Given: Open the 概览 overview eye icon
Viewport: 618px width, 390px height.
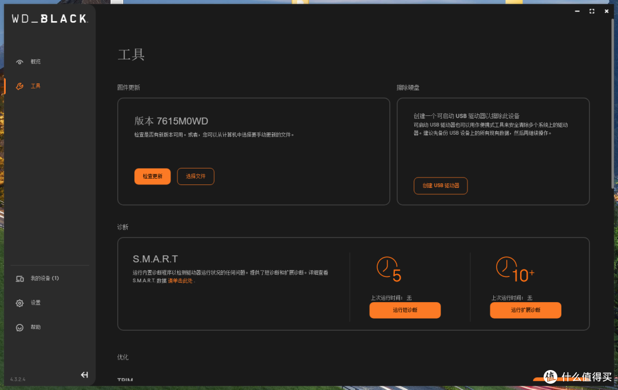Looking at the screenshot, I should pos(19,62).
